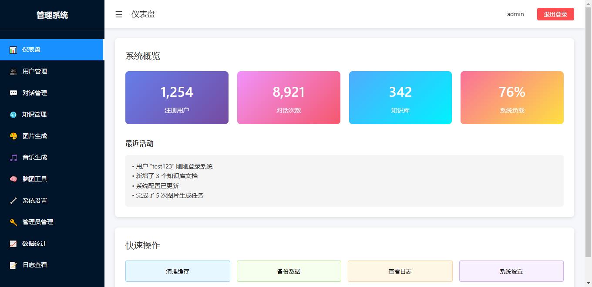Click the globe icon for 知识管理

tap(13, 115)
